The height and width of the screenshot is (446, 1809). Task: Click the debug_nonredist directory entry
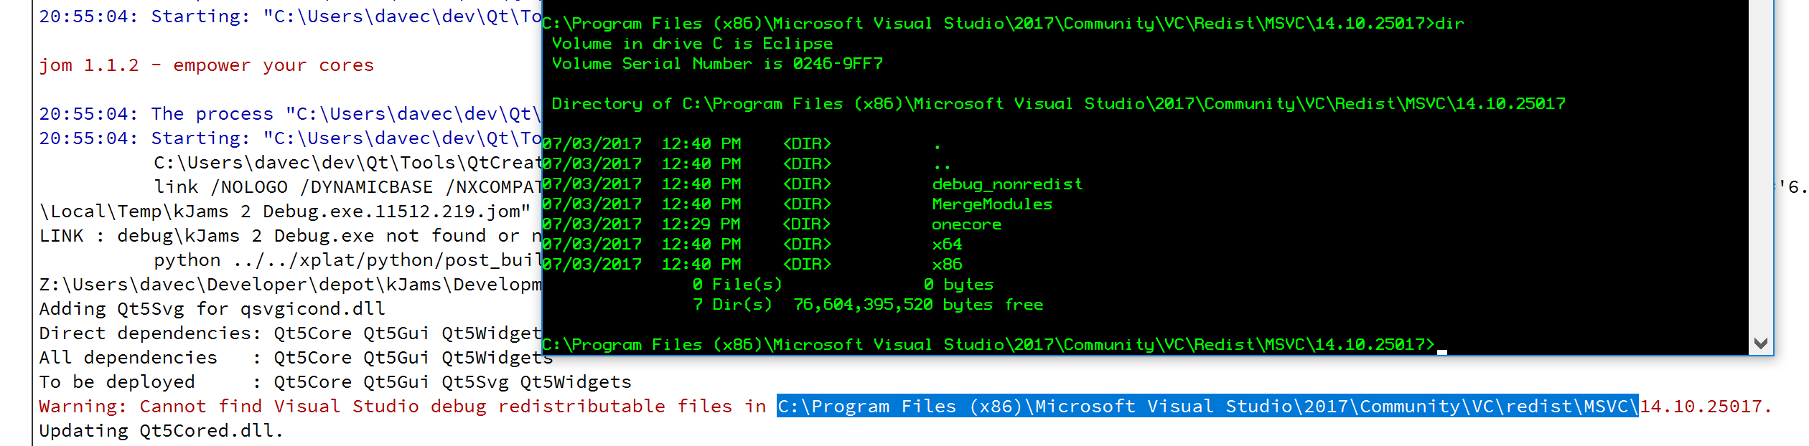(1006, 184)
